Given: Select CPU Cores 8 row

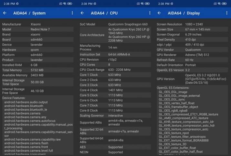Looking at the screenshot, I should coord(115,65).
